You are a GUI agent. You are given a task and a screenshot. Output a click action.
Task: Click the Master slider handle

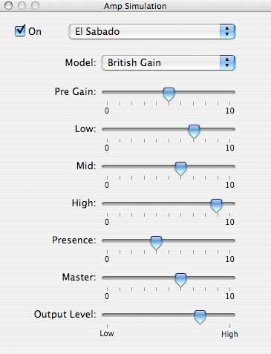(180, 280)
